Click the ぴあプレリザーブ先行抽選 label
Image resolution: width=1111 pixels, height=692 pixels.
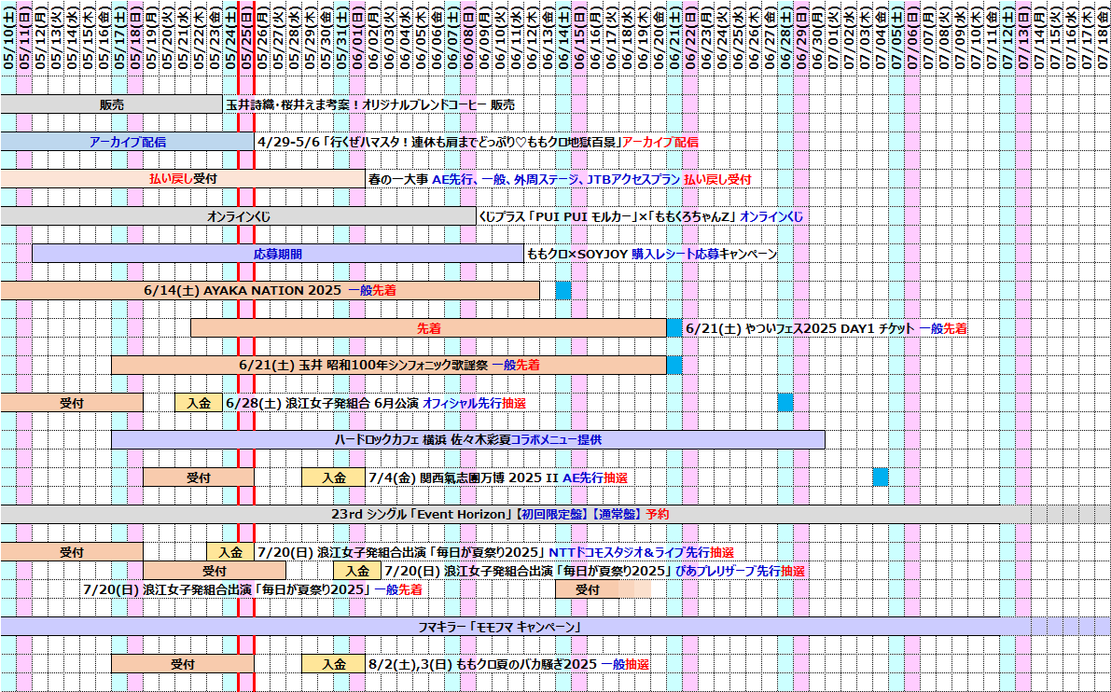click(x=594, y=571)
